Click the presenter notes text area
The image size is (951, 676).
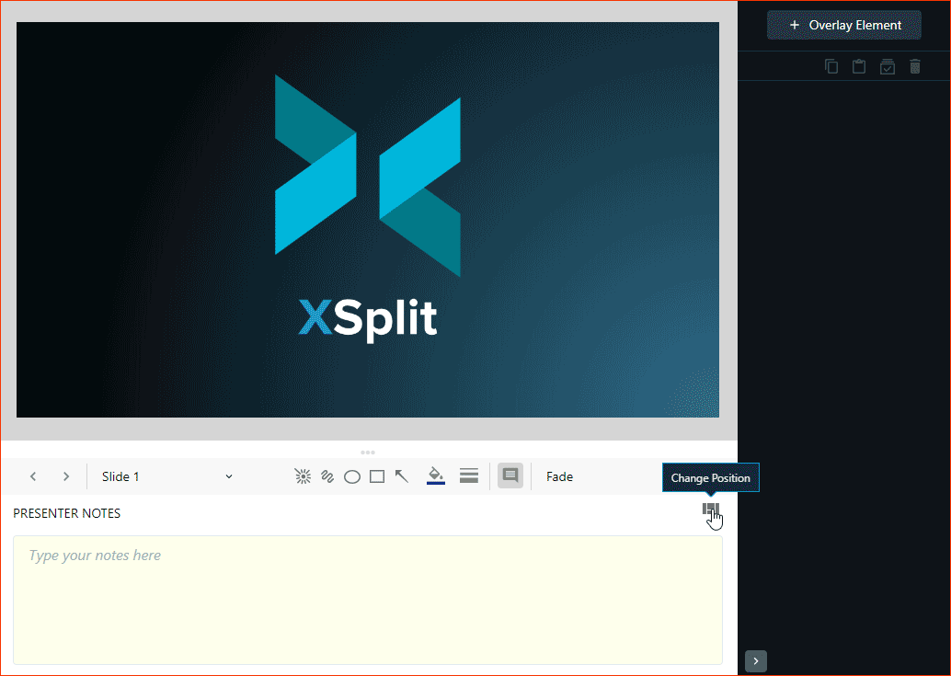(x=368, y=600)
